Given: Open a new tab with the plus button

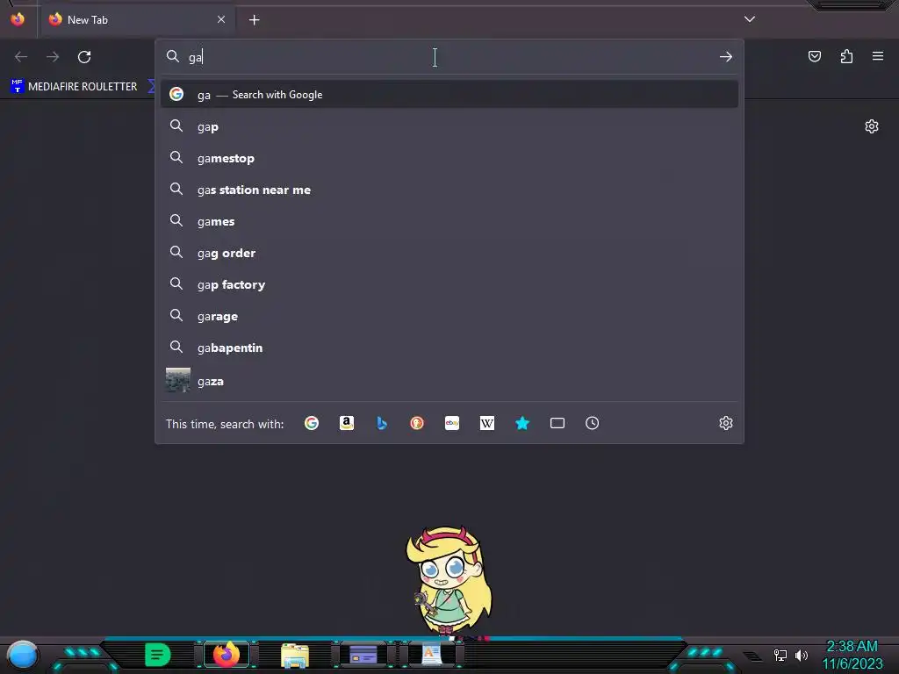Looking at the screenshot, I should click(x=254, y=20).
